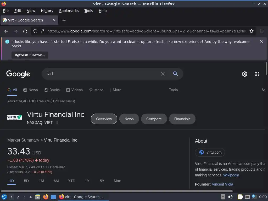Close the virt - Google Search tab
Image resolution: width=268 pixels, height=201 pixels.
(54, 20)
